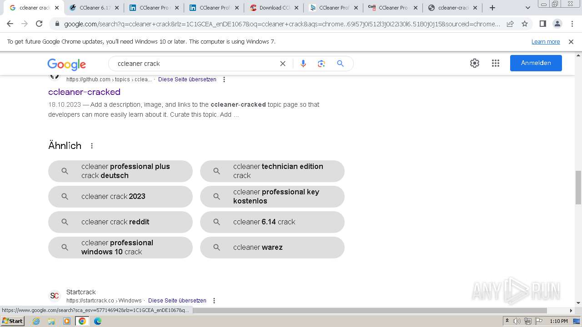The height and width of the screenshot is (327, 582).
Task: Open Google search settings gear
Action: (475, 63)
